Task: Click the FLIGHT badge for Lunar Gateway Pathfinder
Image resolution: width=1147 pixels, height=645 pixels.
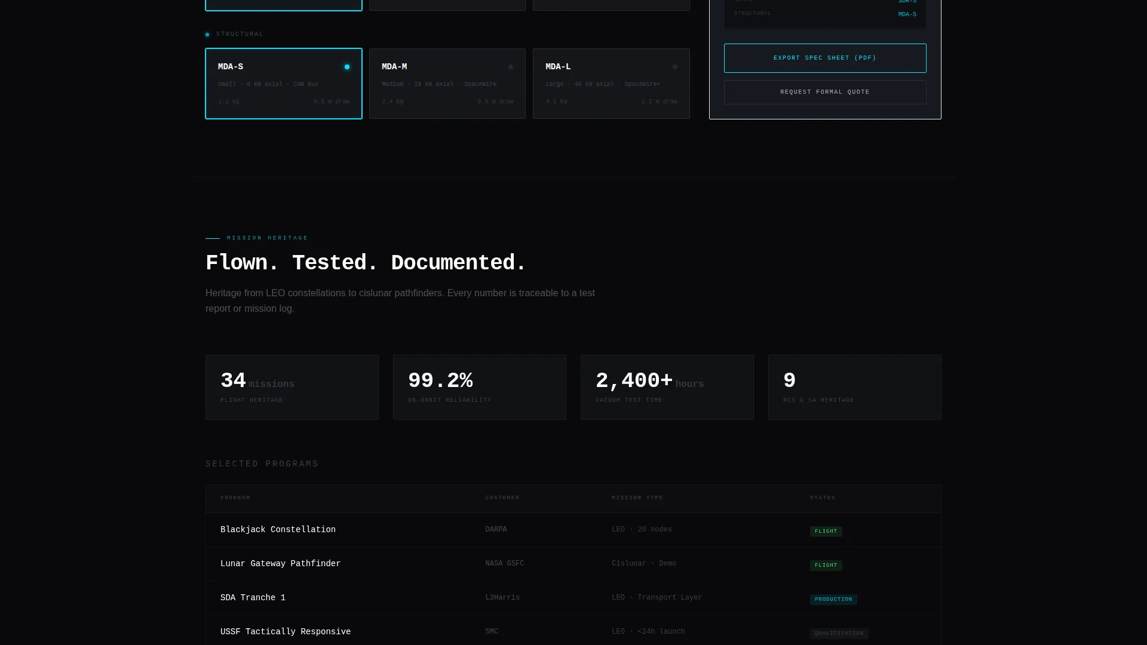Action: pyautogui.click(x=826, y=565)
